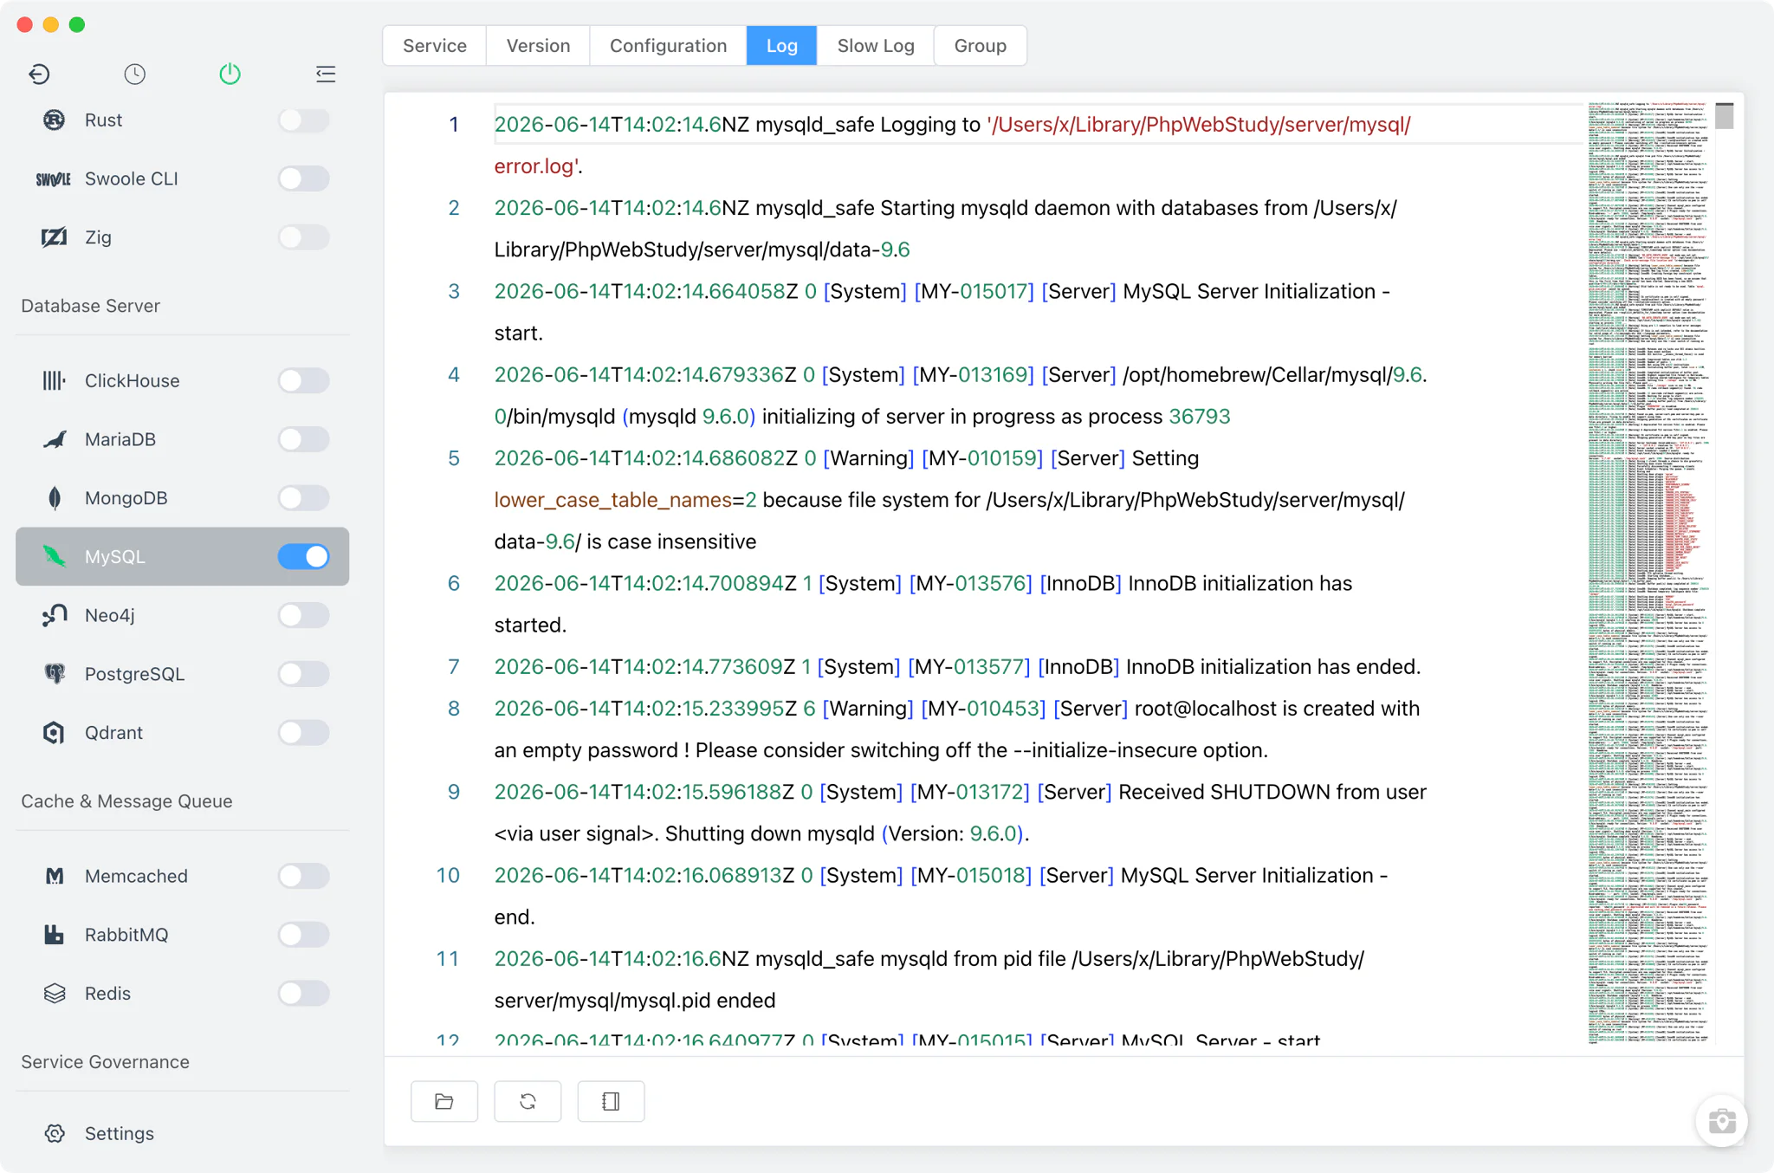Turn on the PostgreSQL switch
Image resolution: width=1774 pixels, height=1173 pixels.
[304, 674]
